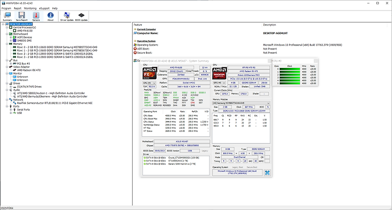392x210 pixels.
Task: Open the Help menu
Action: click(55, 8)
